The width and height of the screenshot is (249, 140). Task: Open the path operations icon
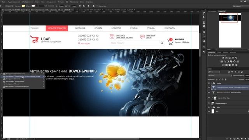tap(80, 6)
